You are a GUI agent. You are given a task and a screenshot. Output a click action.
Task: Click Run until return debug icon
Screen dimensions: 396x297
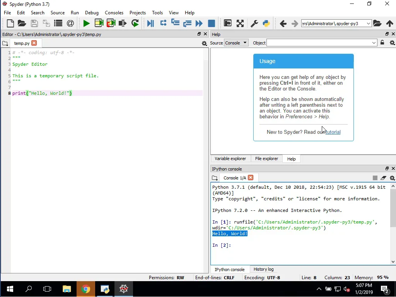[x=187, y=24]
